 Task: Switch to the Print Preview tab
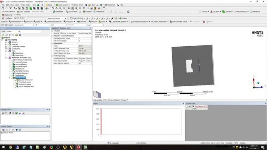click(x=108, y=100)
